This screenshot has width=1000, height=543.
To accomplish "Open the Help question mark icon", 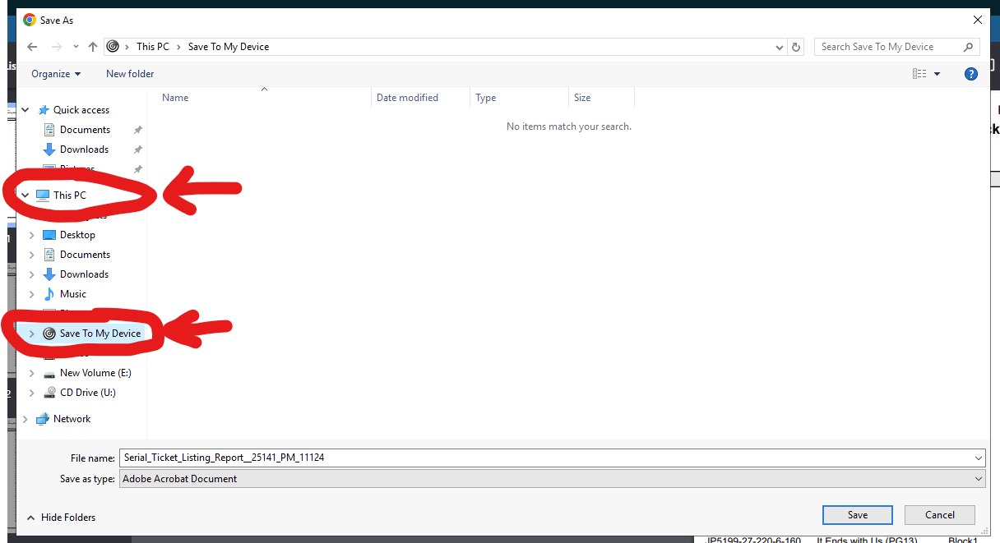I will click(x=971, y=73).
